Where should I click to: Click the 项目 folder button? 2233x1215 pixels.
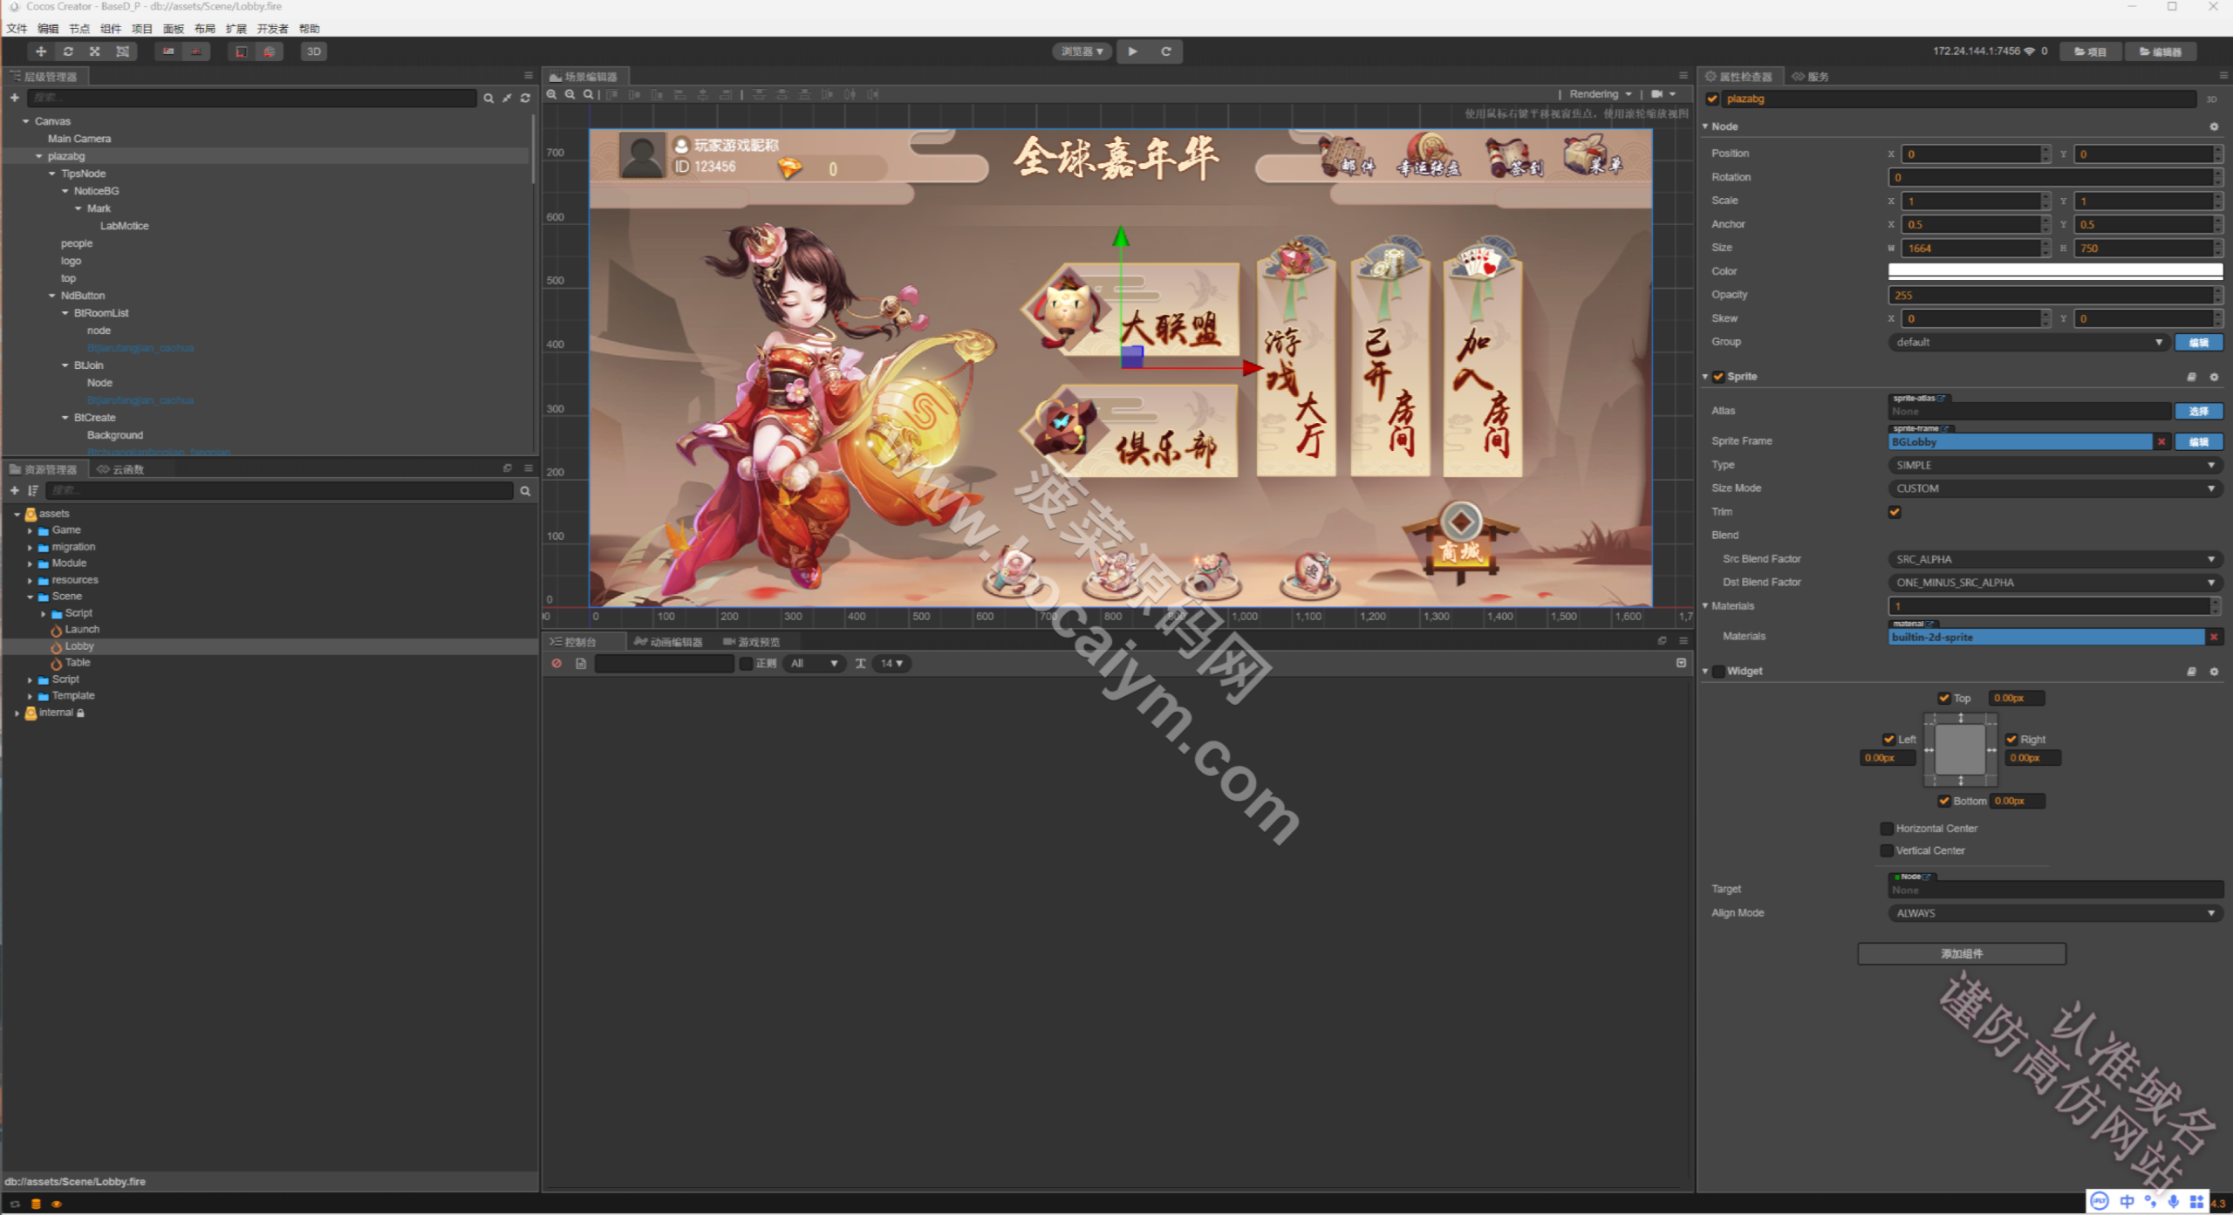point(2091,51)
